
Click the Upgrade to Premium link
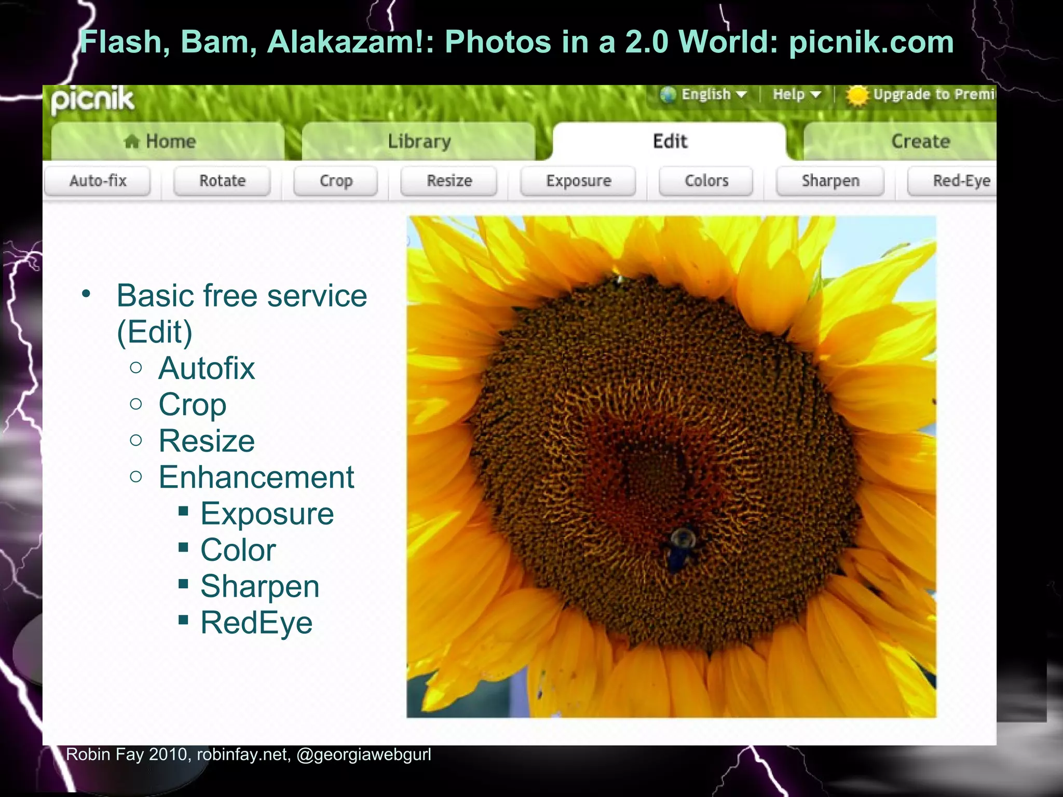pos(933,94)
